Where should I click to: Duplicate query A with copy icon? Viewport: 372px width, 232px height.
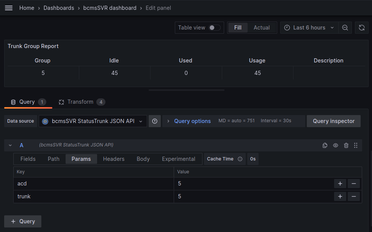pos(325,145)
